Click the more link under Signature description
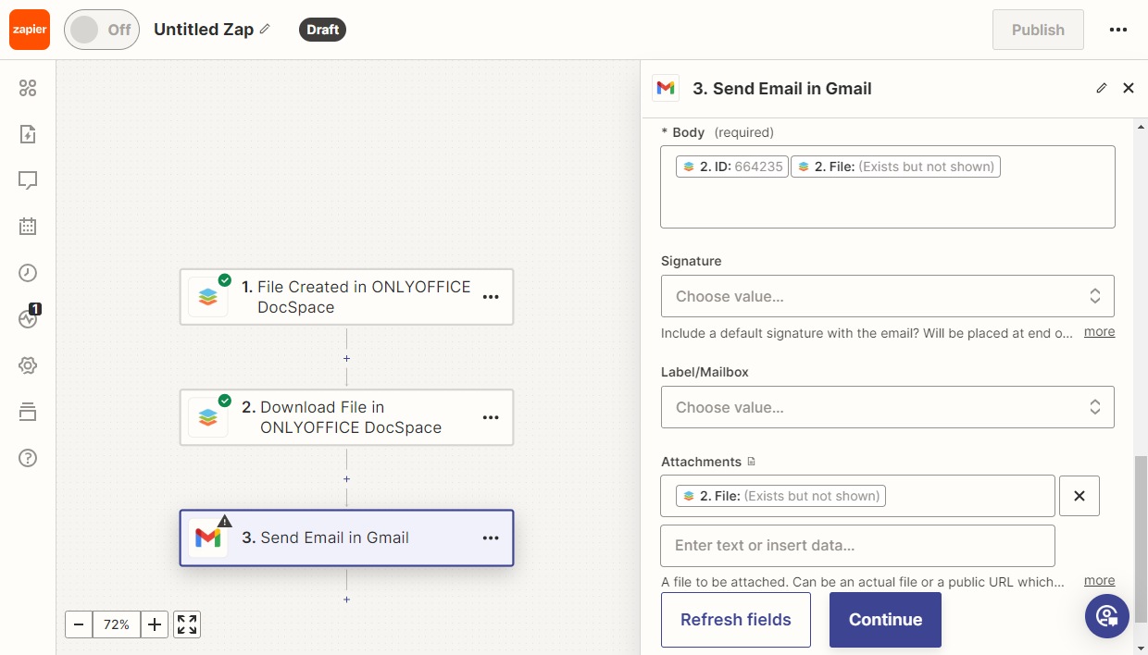This screenshot has height=655, width=1148. click(x=1099, y=332)
